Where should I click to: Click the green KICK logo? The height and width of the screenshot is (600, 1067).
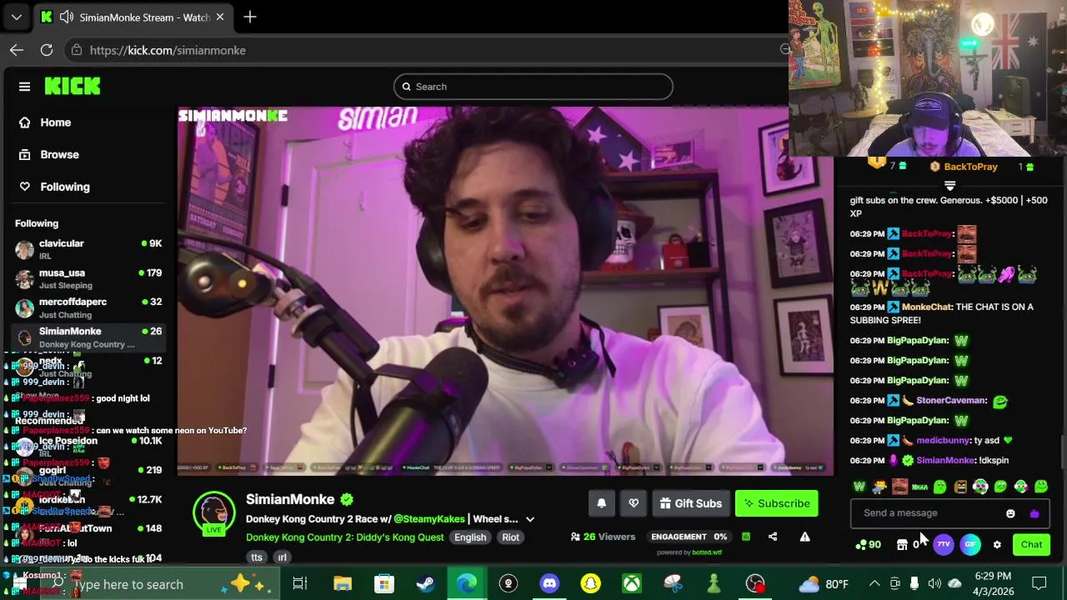point(73,86)
